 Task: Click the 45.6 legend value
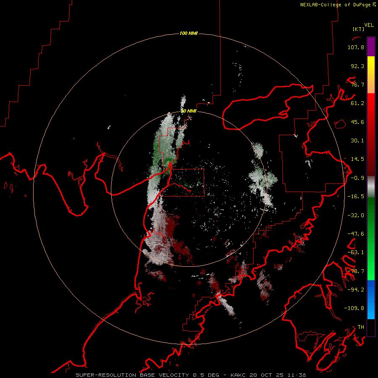pyautogui.click(x=357, y=122)
